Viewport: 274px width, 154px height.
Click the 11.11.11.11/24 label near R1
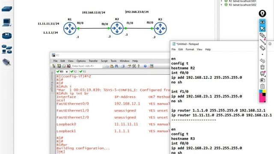48,24
